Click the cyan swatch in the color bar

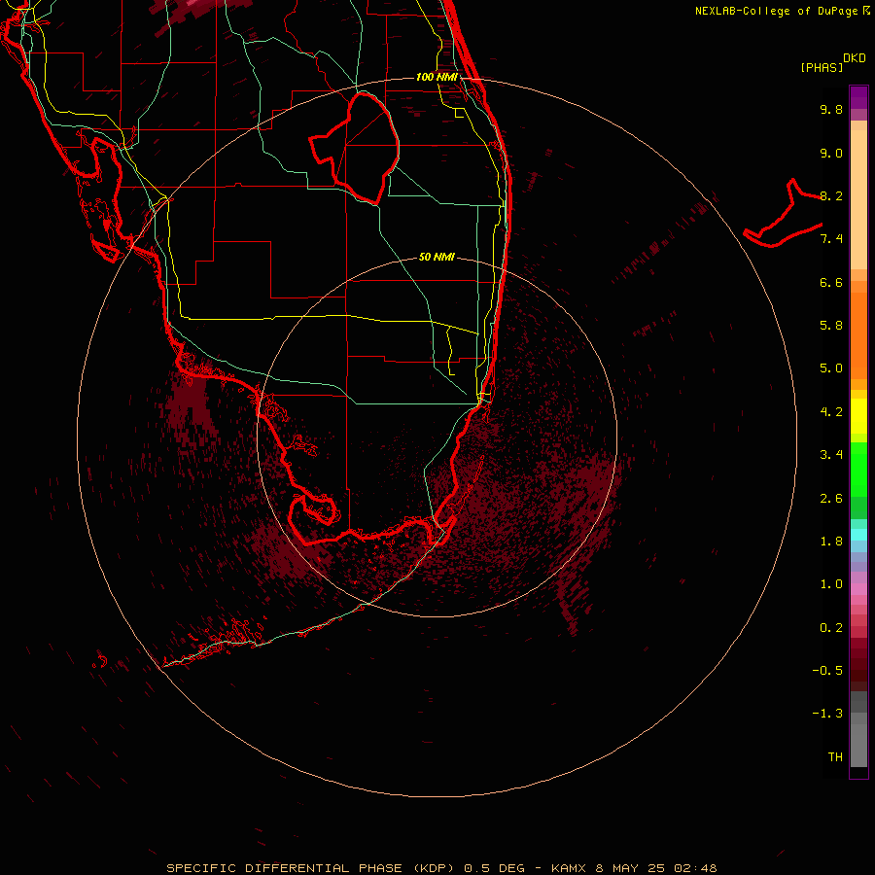pos(858,535)
